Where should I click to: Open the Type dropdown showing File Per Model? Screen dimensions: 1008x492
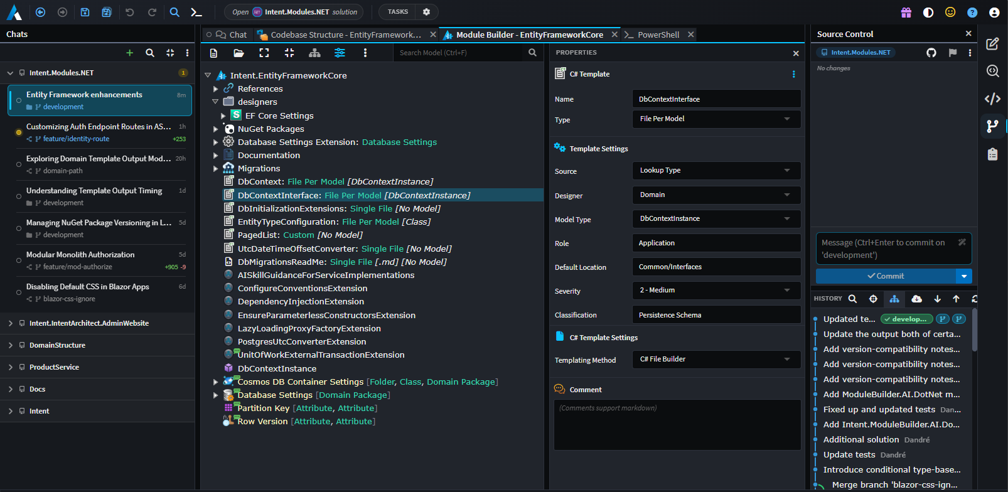click(x=716, y=119)
